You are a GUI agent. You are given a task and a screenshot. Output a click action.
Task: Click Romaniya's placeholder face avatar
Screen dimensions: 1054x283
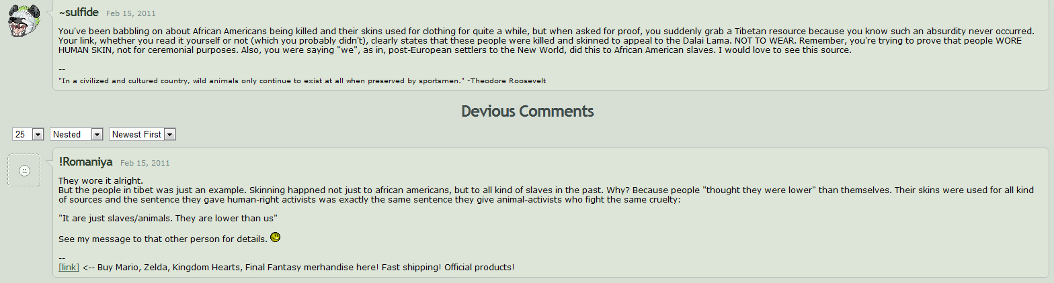click(x=25, y=170)
